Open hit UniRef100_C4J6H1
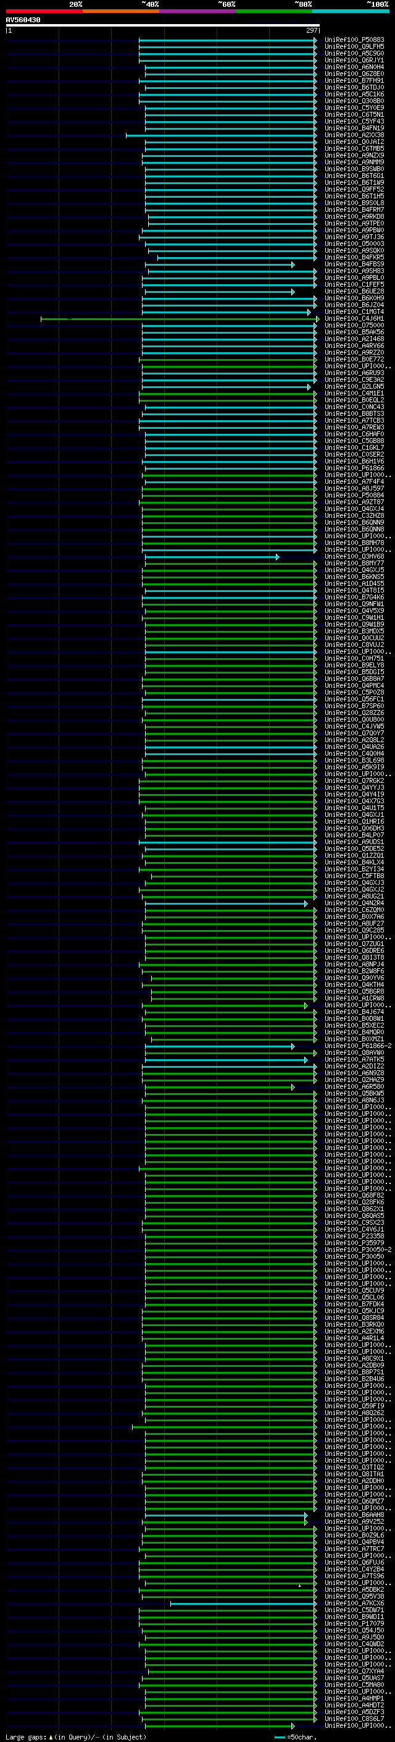The height and width of the screenshot is (1742, 395). pyautogui.click(x=354, y=318)
